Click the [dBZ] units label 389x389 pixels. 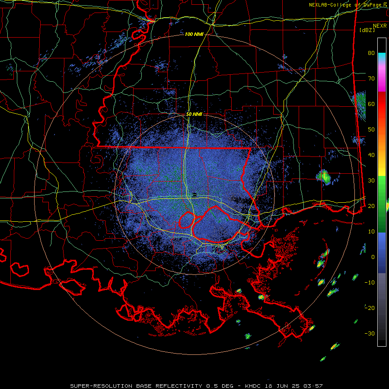click(367, 30)
